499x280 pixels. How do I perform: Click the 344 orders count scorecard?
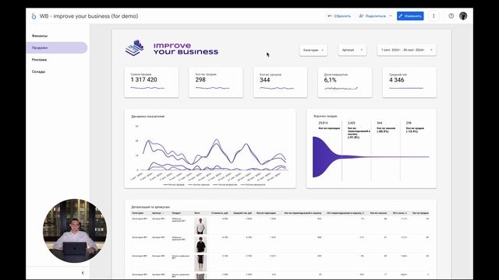(x=281, y=82)
